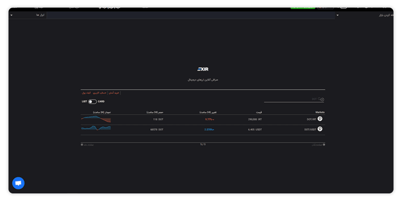Toggle the LIST / CARD view switch
The width and height of the screenshot is (402, 201).
92,102
